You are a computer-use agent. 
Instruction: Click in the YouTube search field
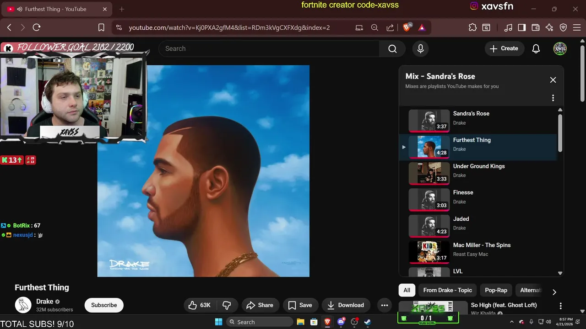point(269,48)
